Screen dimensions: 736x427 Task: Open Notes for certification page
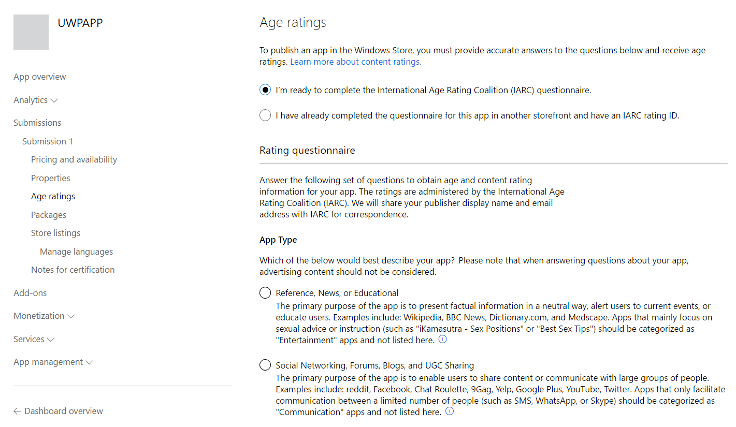click(73, 270)
